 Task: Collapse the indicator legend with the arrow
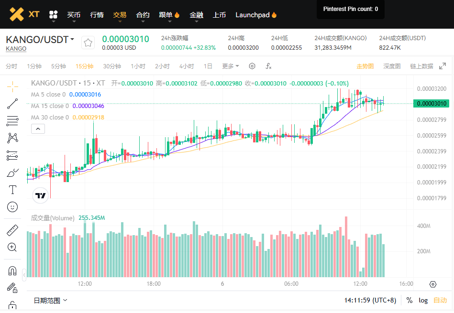point(38,128)
